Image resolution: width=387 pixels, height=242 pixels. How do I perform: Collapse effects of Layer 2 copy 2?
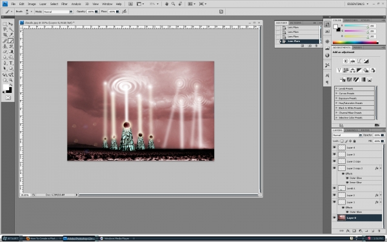381,168
